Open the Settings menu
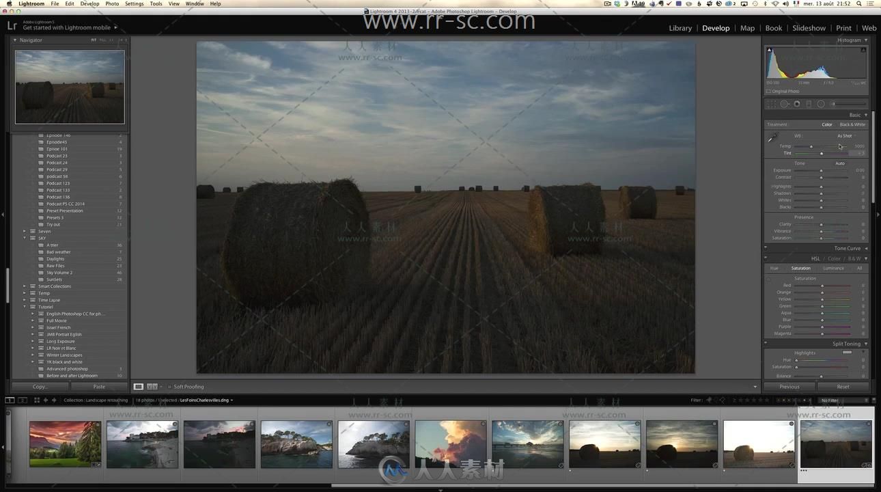Screen dimensions: 881x492 click(135, 3)
